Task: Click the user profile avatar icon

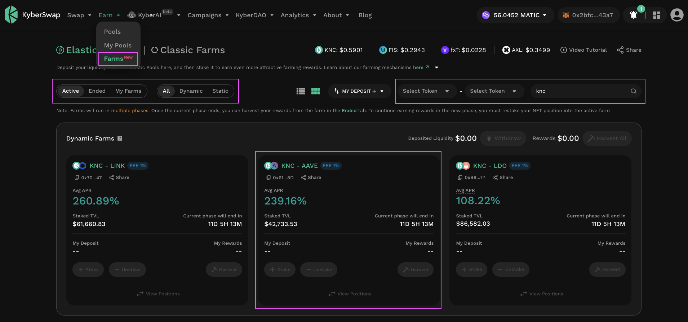Action: click(x=677, y=15)
